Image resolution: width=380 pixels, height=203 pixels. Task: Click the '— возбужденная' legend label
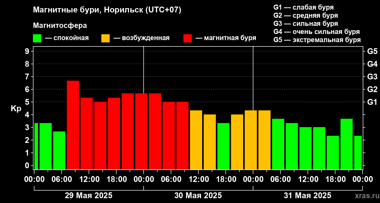coord(141,38)
